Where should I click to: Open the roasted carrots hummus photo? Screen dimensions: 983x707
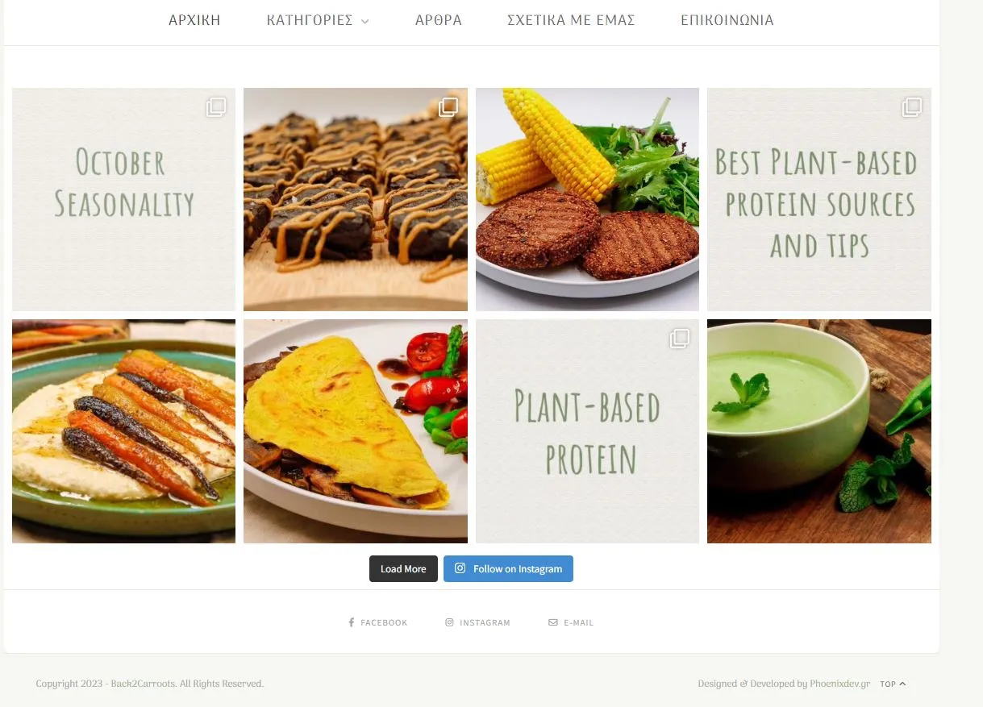pyautogui.click(x=123, y=431)
